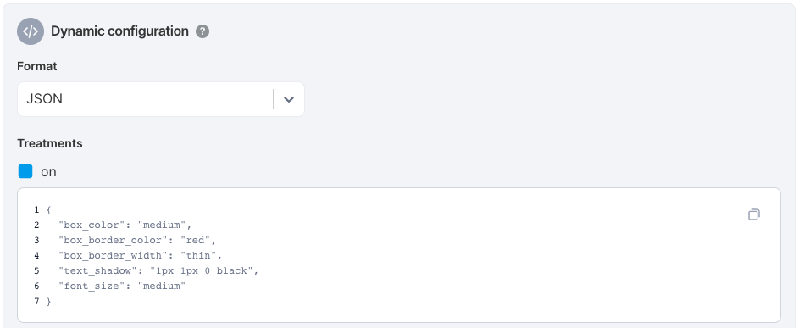
Task: Click the code brackets Dynamic configuration icon
Action: (x=31, y=31)
